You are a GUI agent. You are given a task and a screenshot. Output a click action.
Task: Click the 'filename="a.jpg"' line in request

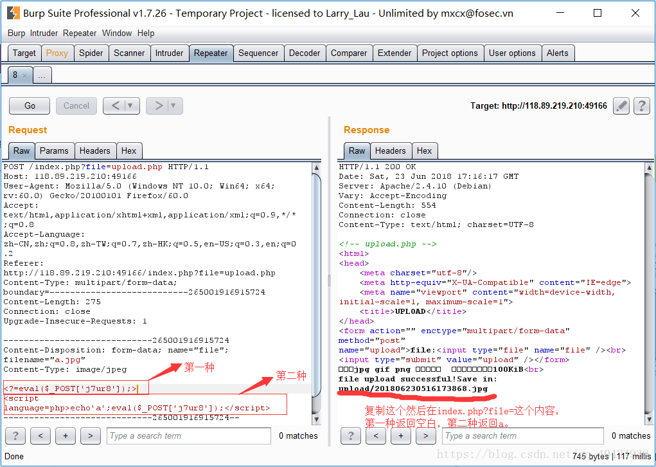tap(44, 360)
